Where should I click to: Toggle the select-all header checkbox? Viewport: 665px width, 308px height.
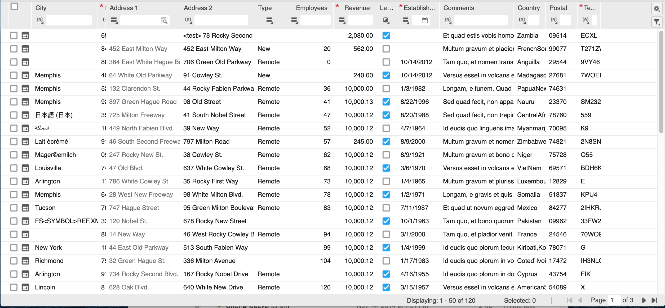[14, 6]
